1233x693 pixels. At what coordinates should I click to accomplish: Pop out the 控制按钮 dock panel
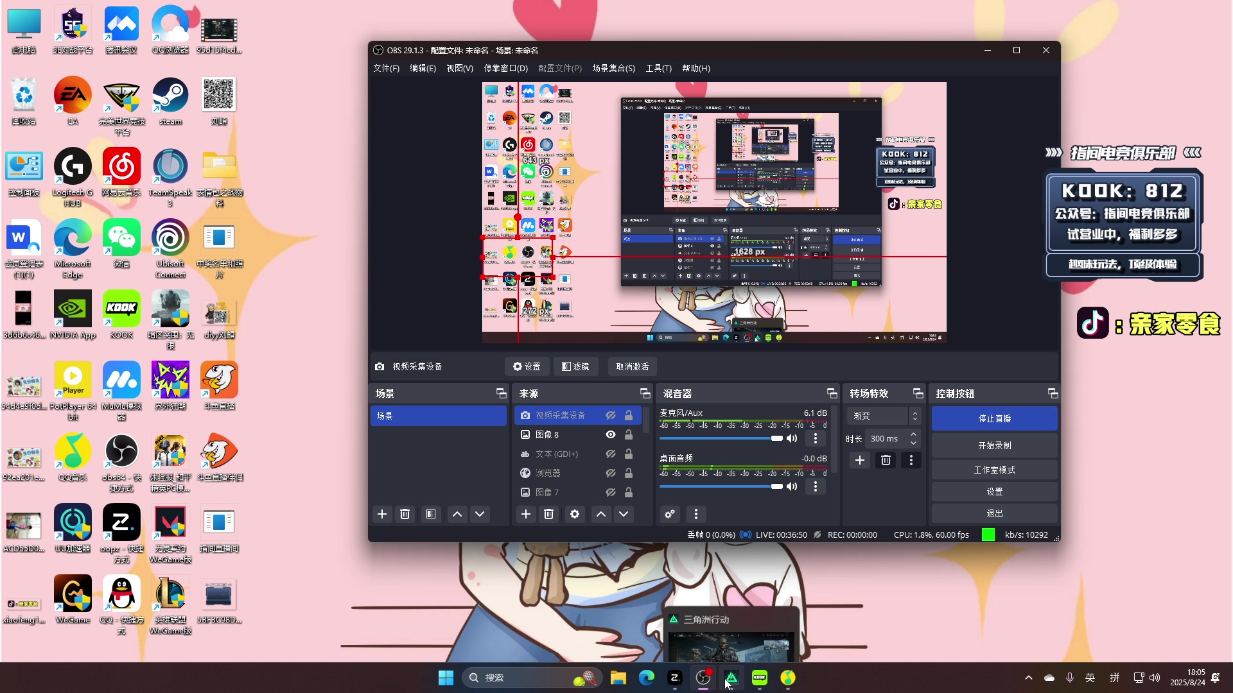(x=1053, y=393)
